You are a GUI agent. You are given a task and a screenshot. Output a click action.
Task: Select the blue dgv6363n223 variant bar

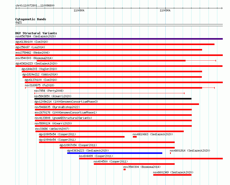point(115,153)
